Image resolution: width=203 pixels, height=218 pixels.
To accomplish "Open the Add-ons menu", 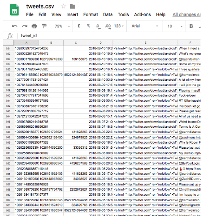I will click(x=142, y=14).
